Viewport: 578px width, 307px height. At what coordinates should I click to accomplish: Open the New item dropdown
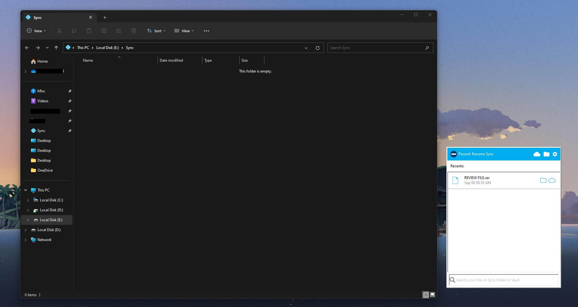tap(37, 31)
